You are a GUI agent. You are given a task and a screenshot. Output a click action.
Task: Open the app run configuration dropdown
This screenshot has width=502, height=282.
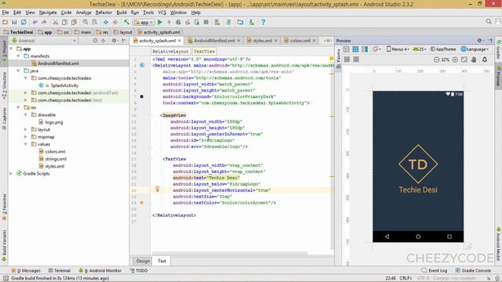[144, 23]
